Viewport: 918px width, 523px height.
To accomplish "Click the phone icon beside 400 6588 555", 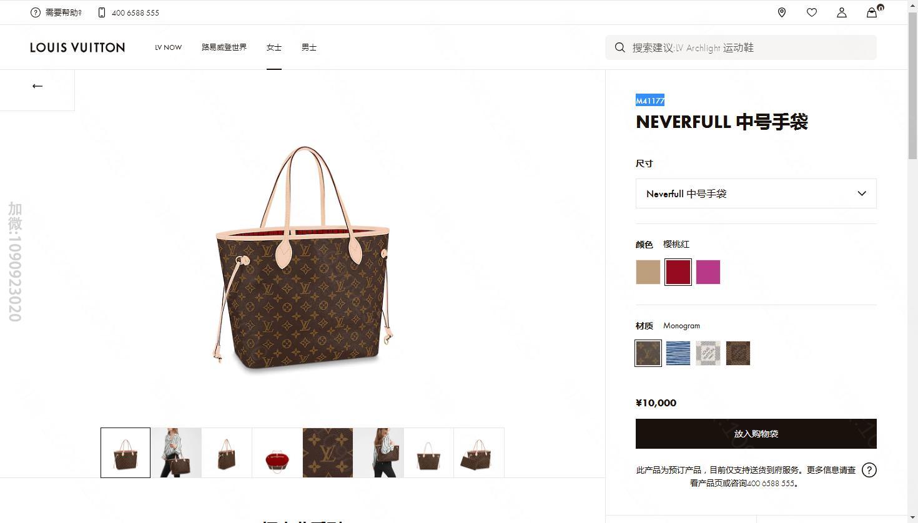I will pyautogui.click(x=102, y=12).
